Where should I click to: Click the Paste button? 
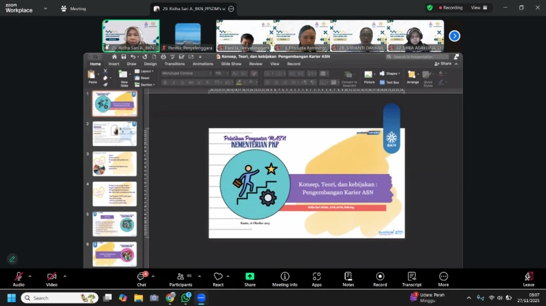[x=92, y=77]
